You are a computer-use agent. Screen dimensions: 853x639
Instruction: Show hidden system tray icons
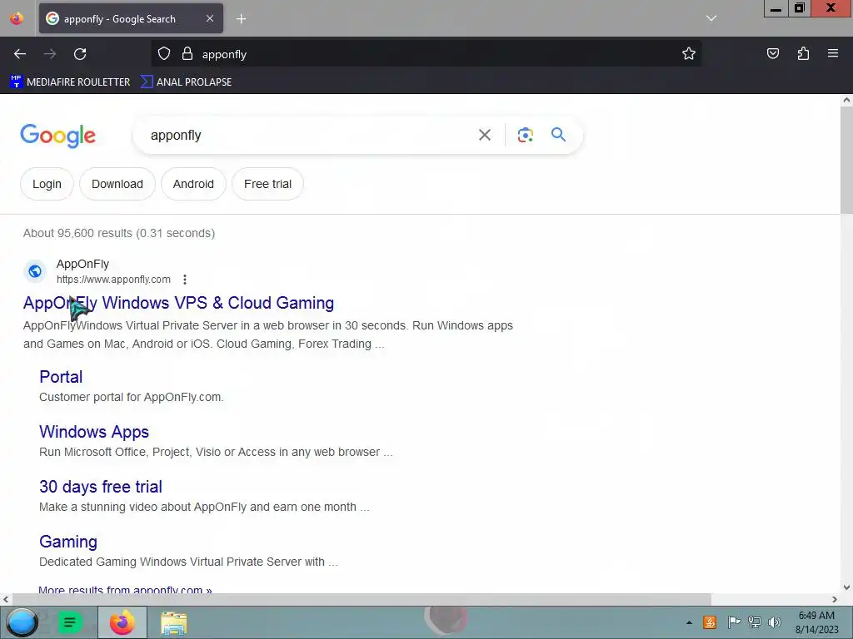689,622
